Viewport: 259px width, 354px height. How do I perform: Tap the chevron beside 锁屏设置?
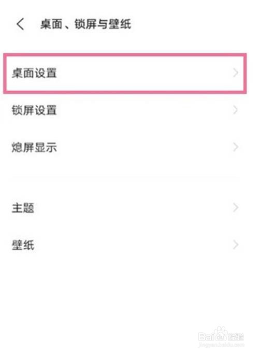pyautogui.click(x=235, y=110)
